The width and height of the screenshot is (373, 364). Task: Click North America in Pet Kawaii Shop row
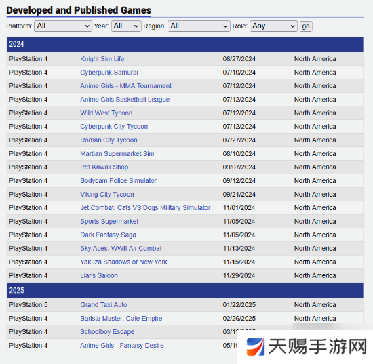coord(315,167)
